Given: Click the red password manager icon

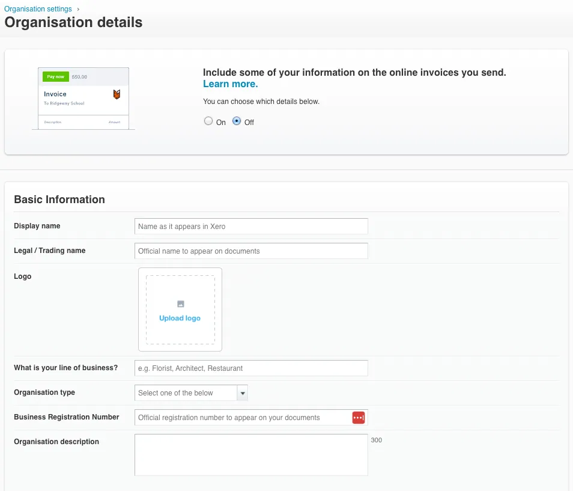Looking at the screenshot, I should (359, 418).
